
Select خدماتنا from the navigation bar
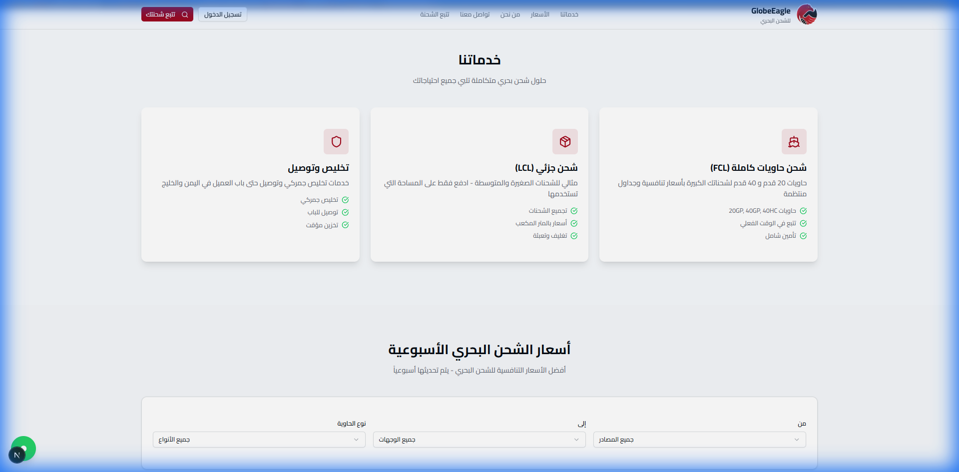tap(569, 14)
